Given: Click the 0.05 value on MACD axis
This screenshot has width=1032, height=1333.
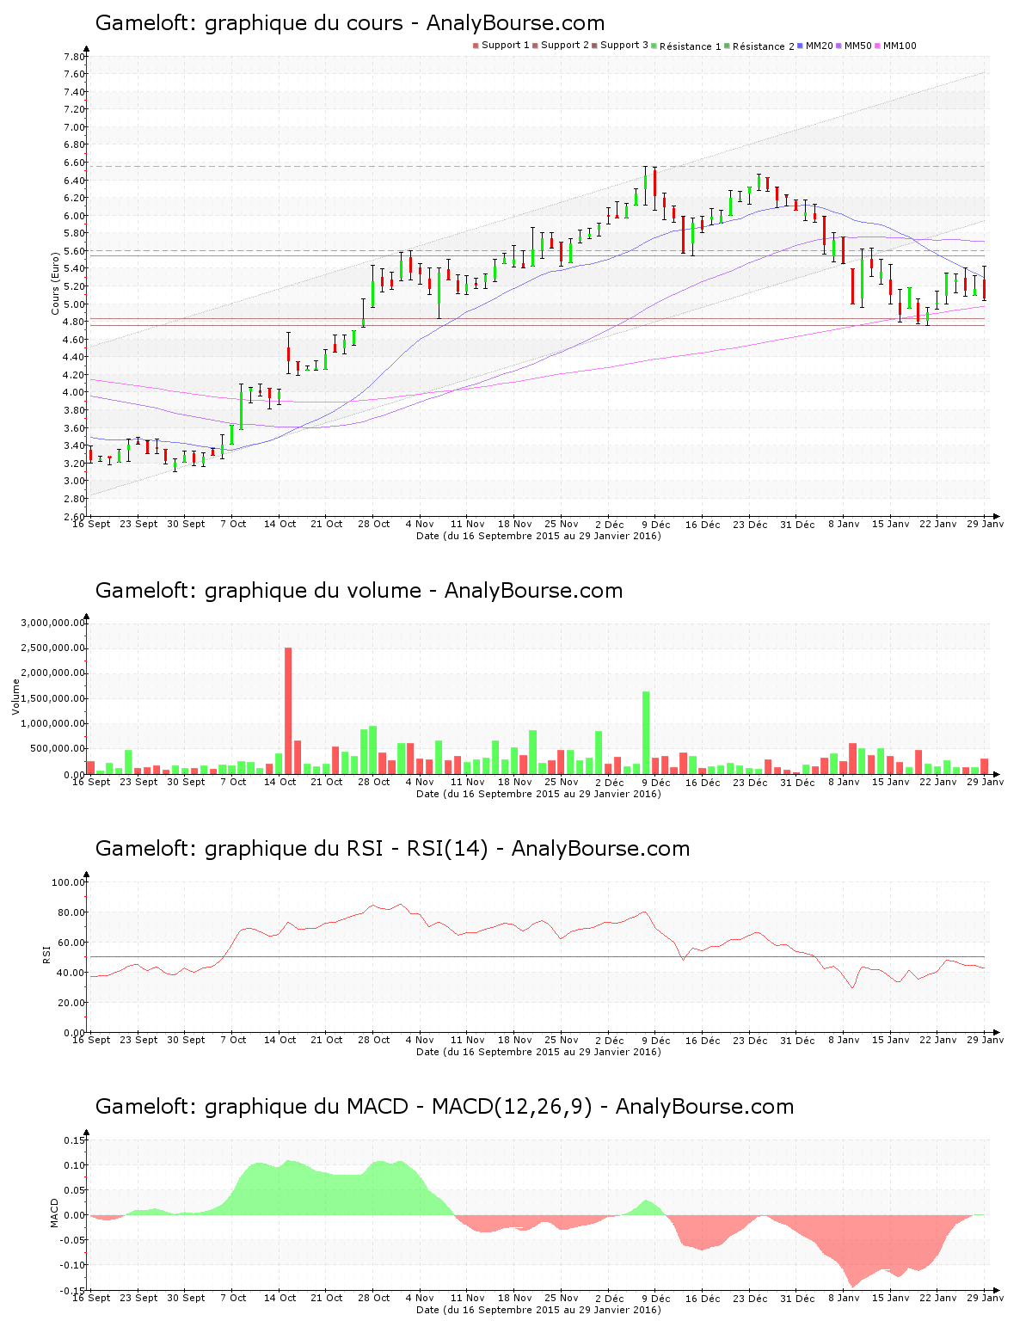Looking at the screenshot, I should coord(74,1190).
